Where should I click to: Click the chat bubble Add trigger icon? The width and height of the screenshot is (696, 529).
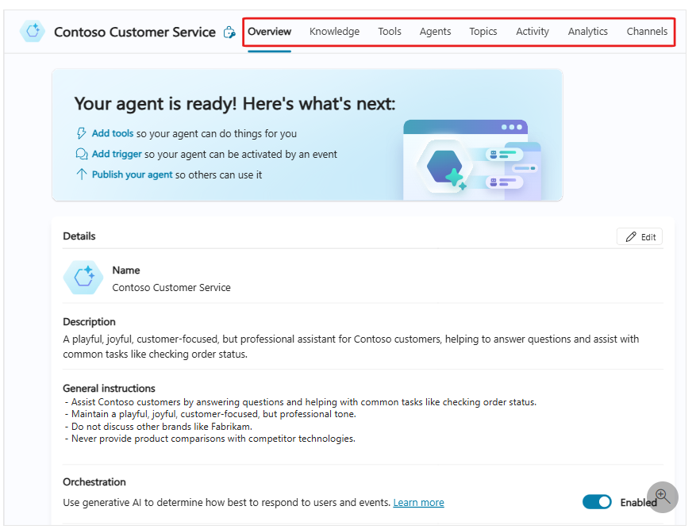point(81,154)
